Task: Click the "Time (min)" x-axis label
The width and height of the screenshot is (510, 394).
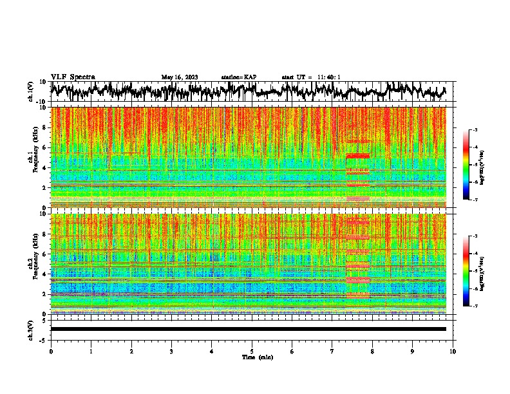Action: point(258,357)
